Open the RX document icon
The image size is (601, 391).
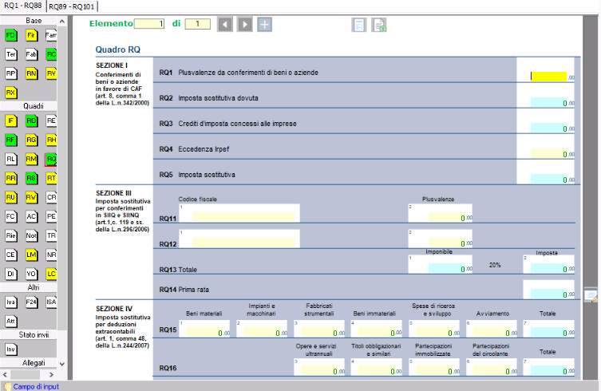click(10, 93)
